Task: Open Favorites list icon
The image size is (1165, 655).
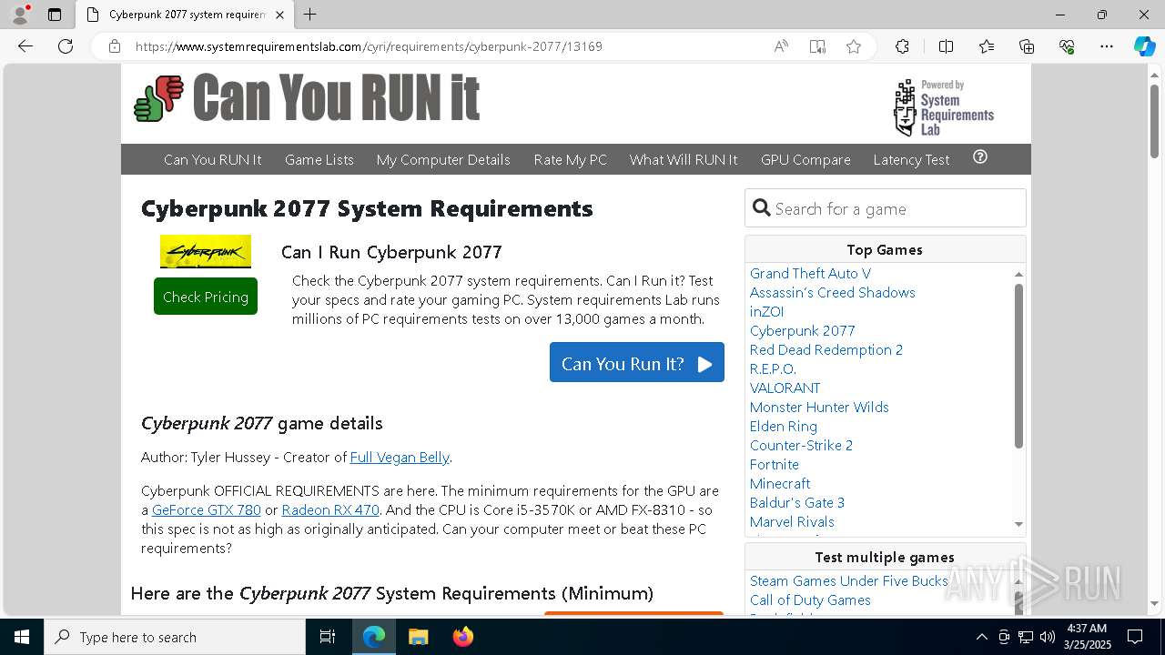Action: (x=987, y=46)
